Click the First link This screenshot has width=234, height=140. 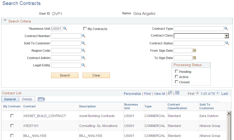click(191, 94)
